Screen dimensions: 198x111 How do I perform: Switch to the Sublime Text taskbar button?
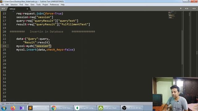pos(38,108)
